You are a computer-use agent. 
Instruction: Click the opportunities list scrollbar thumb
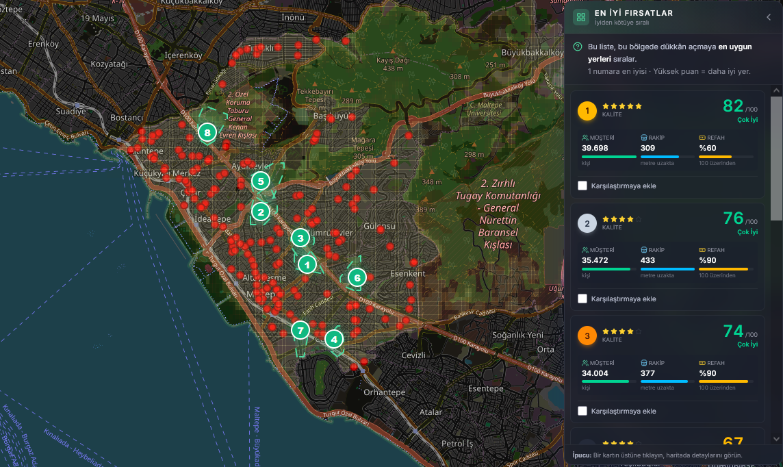pos(776,158)
